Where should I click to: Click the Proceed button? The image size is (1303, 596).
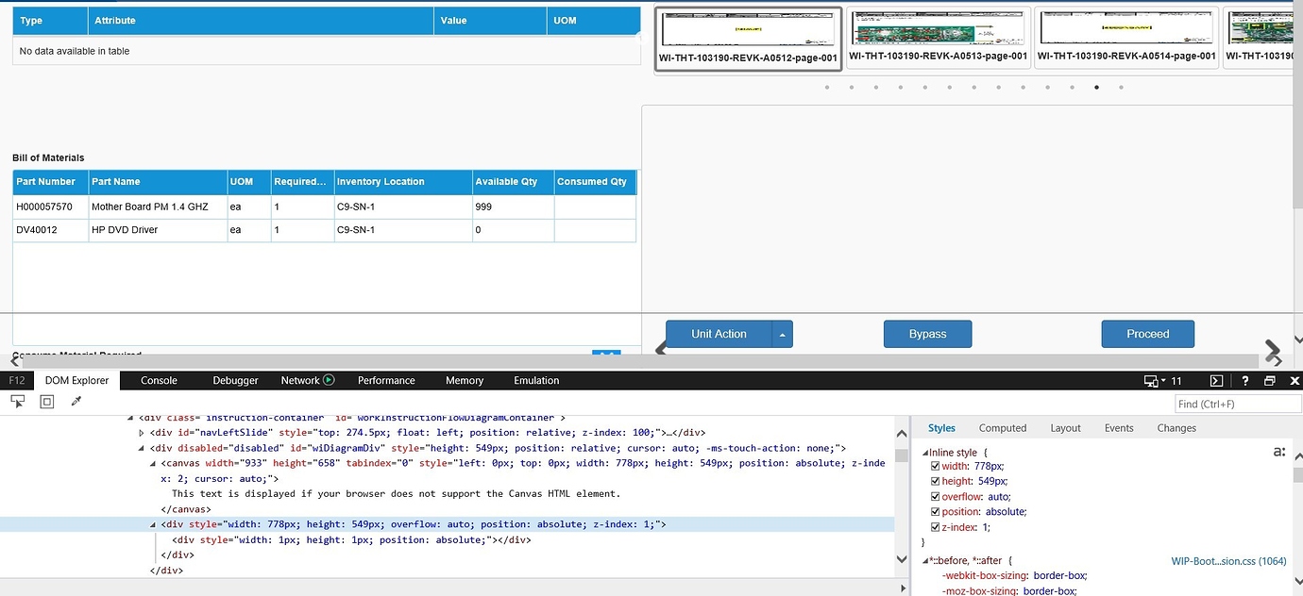pyautogui.click(x=1147, y=334)
